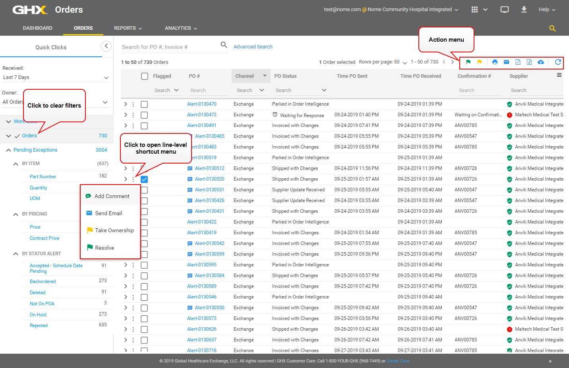Screen dimensions: 569x368
Task: Open shortcut menu for Alert-0130626 row
Action: [x=133, y=329]
